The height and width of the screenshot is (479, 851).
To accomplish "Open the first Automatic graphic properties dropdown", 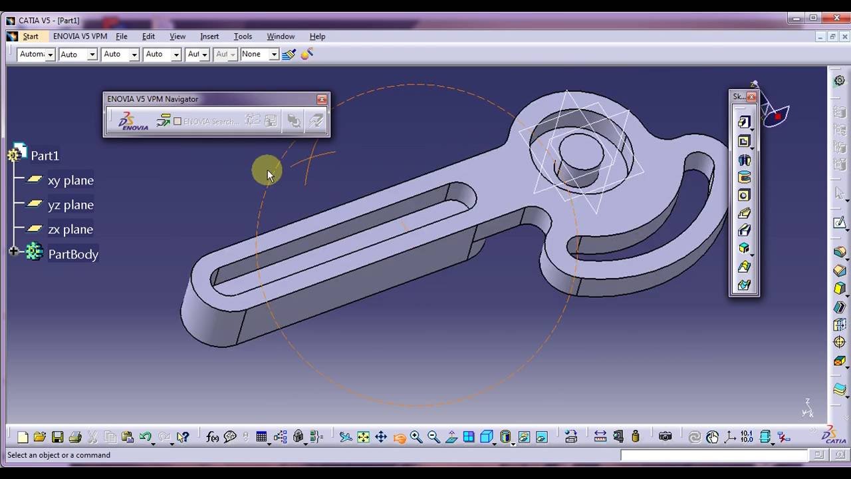I will (50, 55).
